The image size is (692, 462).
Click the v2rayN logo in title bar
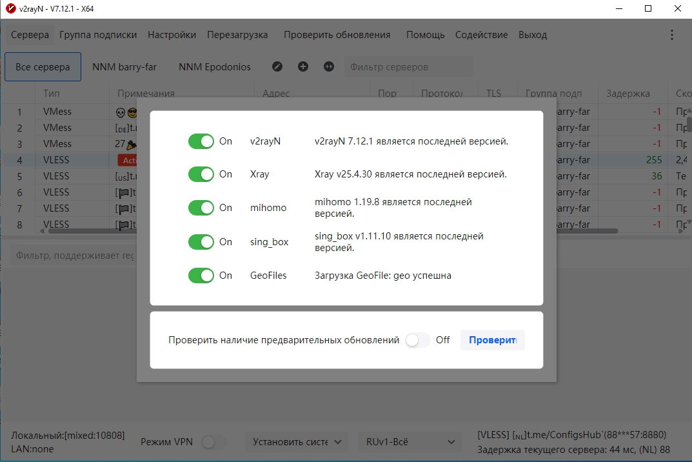pyautogui.click(x=10, y=8)
